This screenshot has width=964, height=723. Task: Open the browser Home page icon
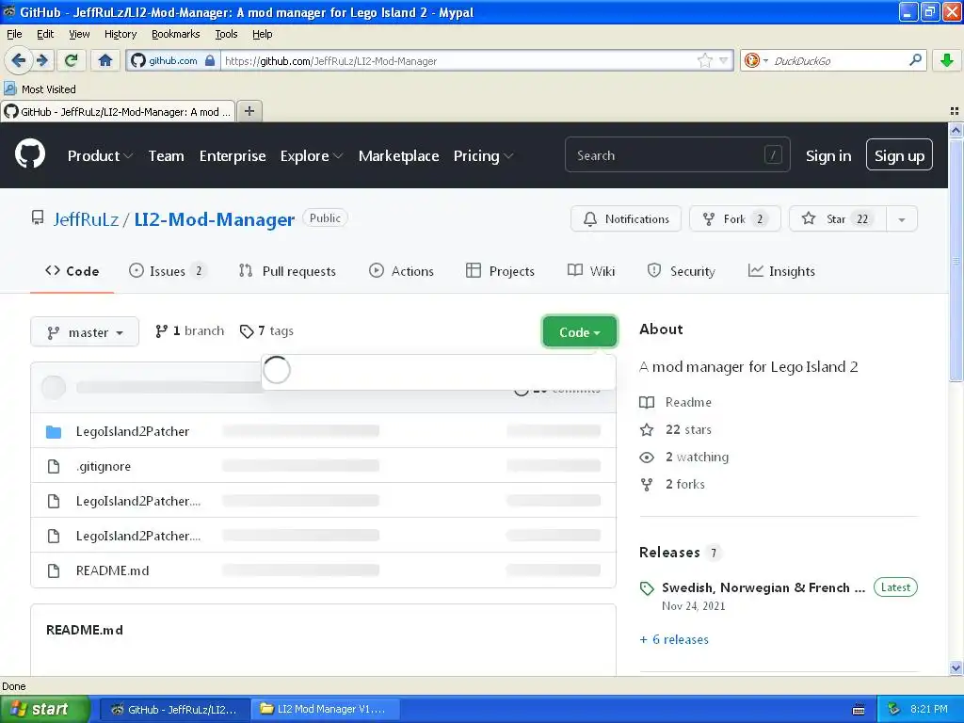105,60
